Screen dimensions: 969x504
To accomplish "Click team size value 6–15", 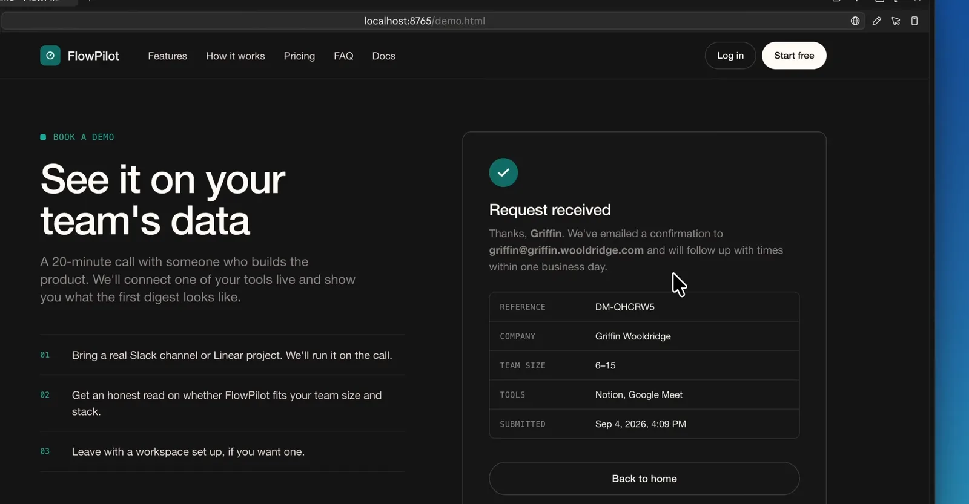I will tap(605, 365).
